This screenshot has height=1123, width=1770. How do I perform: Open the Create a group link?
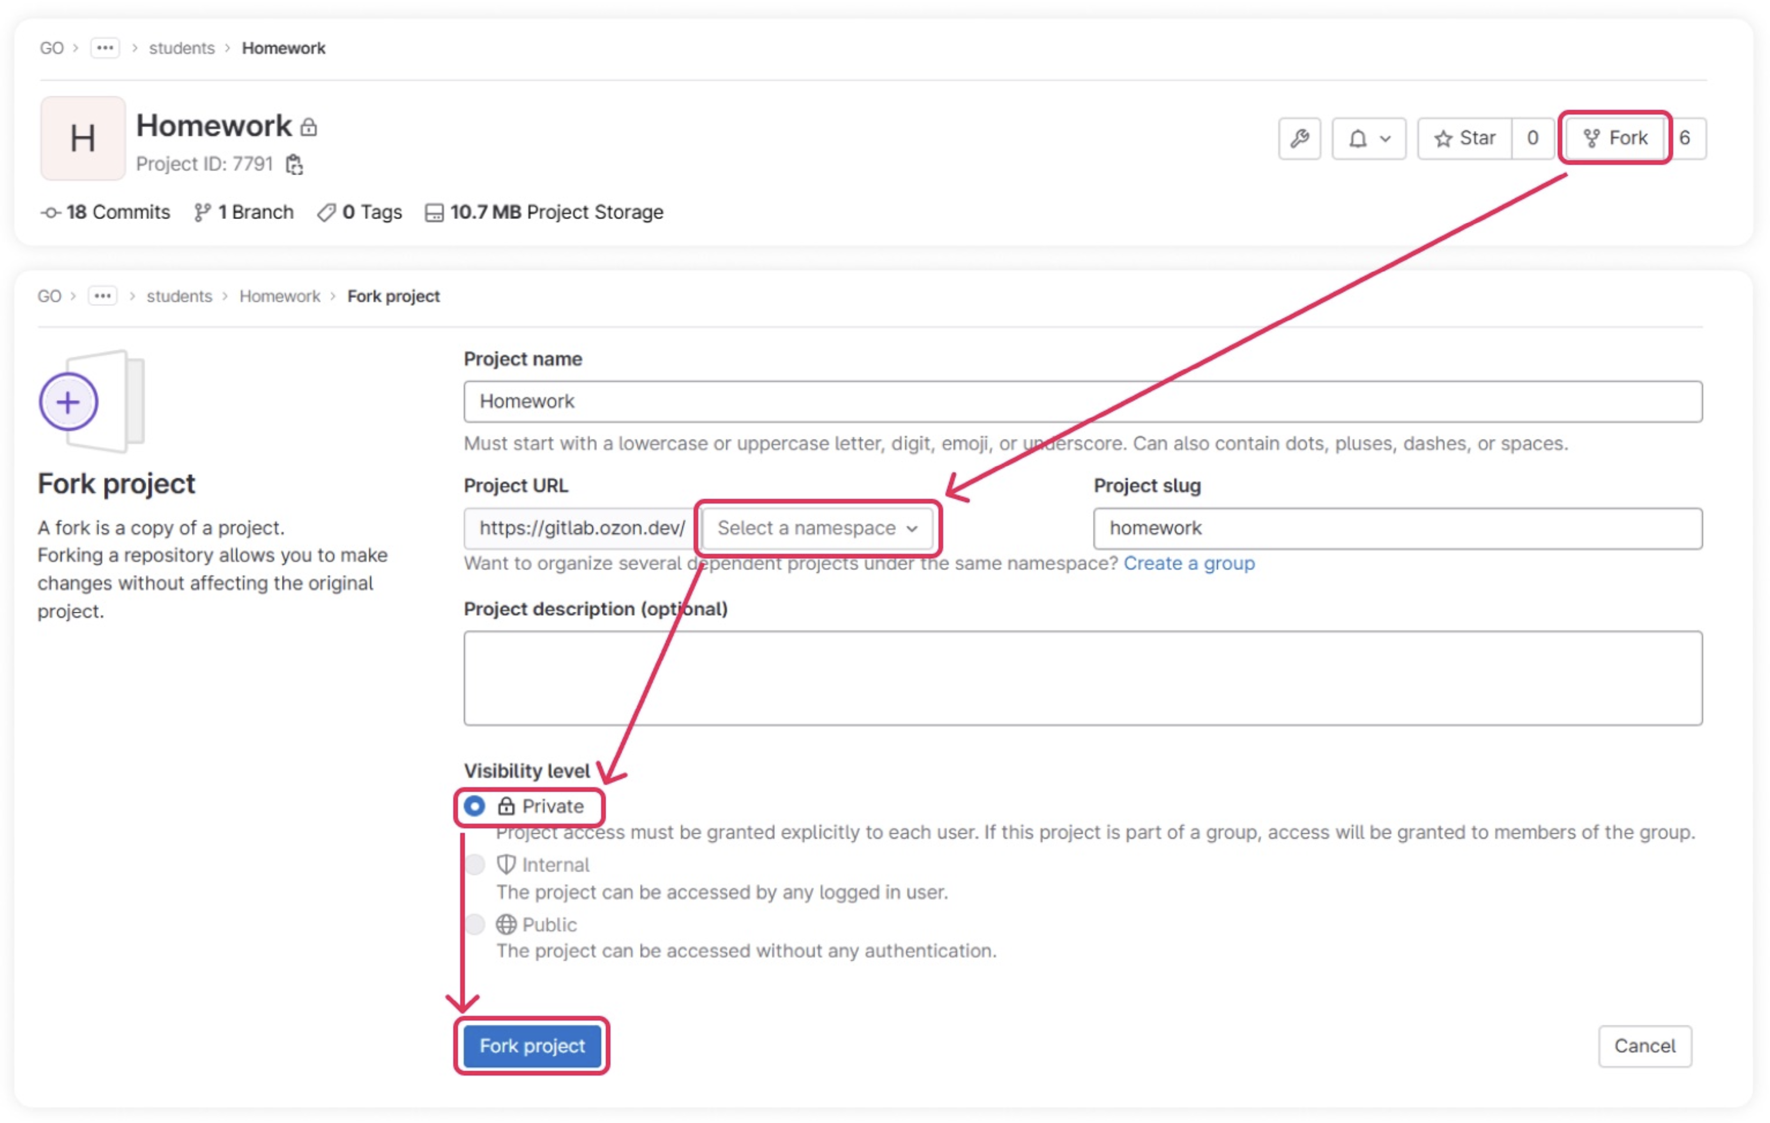[x=1189, y=563]
